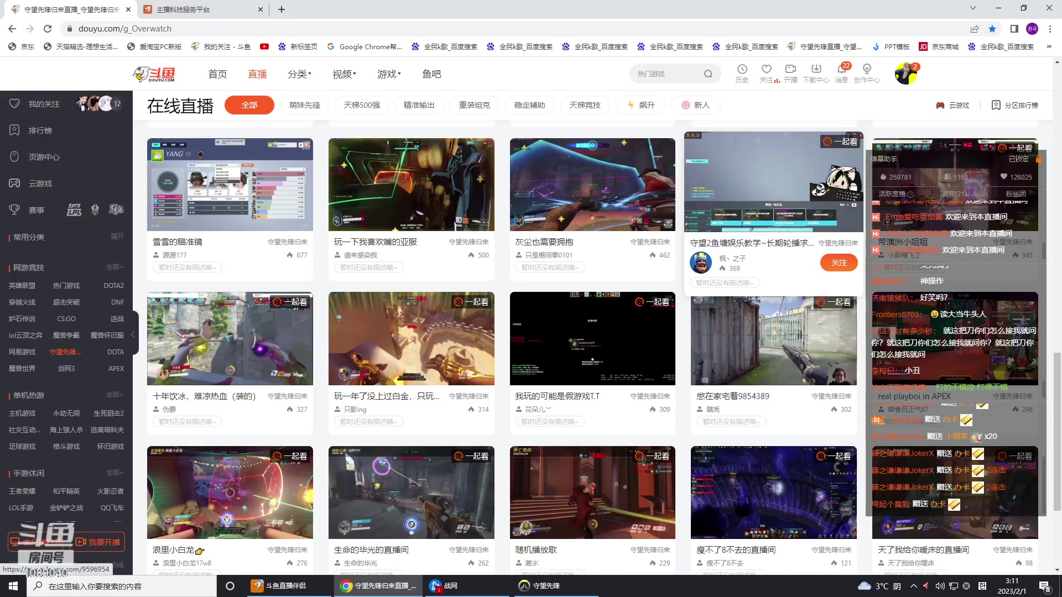Image resolution: width=1062 pixels, height=597 pixels.
Task: Click the user avatar in header
Action: point(905,74)
